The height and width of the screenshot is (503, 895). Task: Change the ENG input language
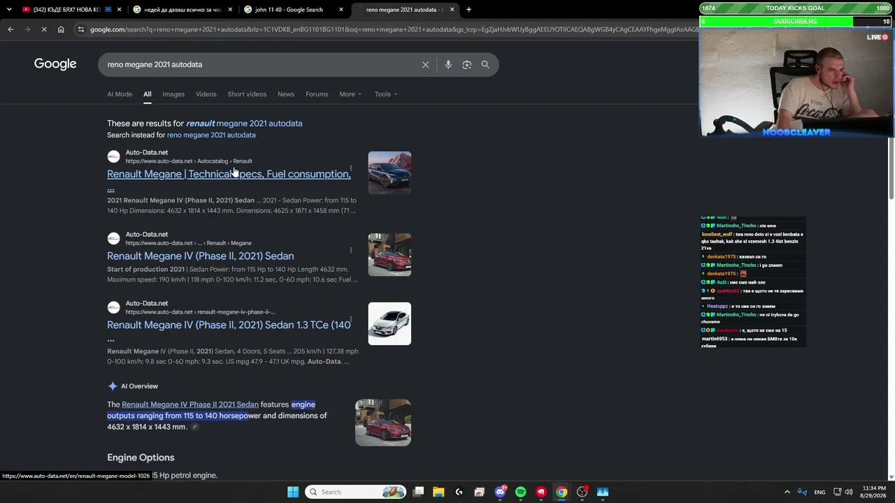coord(819,492)
